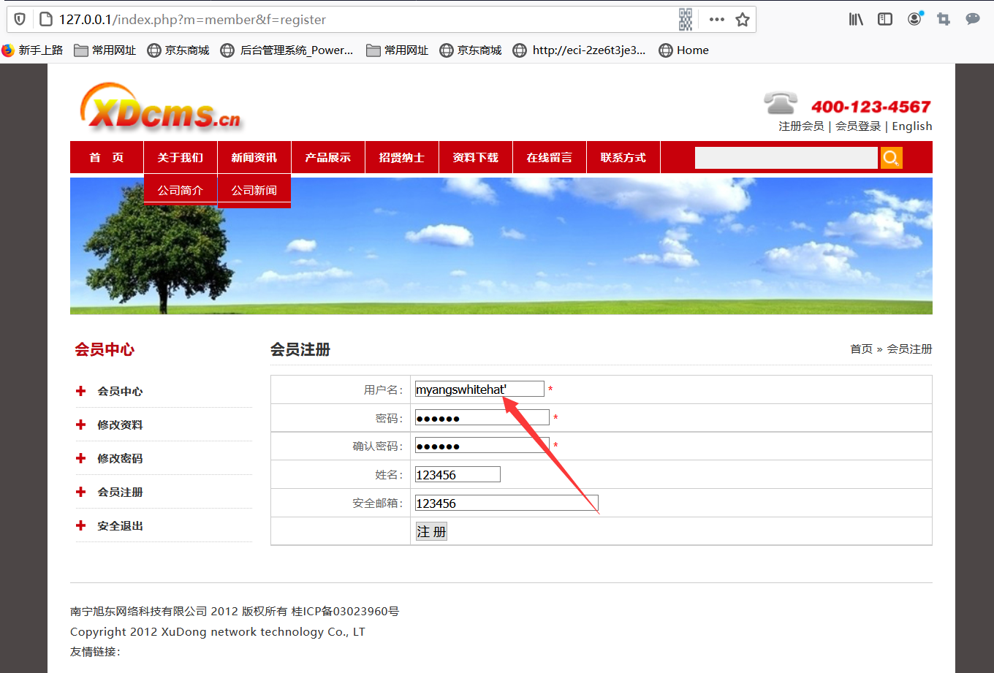Click the 注册会员 link in header
The width and height of the screenshot is (994, 673).
[801, 126]
